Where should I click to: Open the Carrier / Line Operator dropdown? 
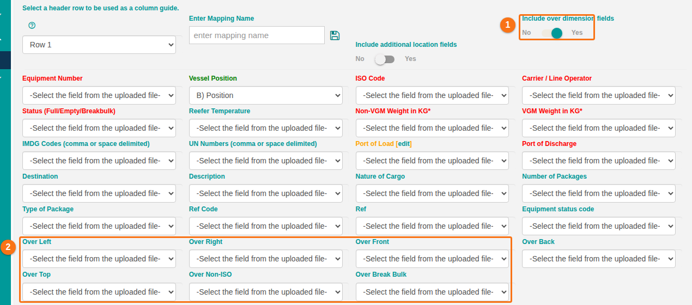[x=599, y=95]
